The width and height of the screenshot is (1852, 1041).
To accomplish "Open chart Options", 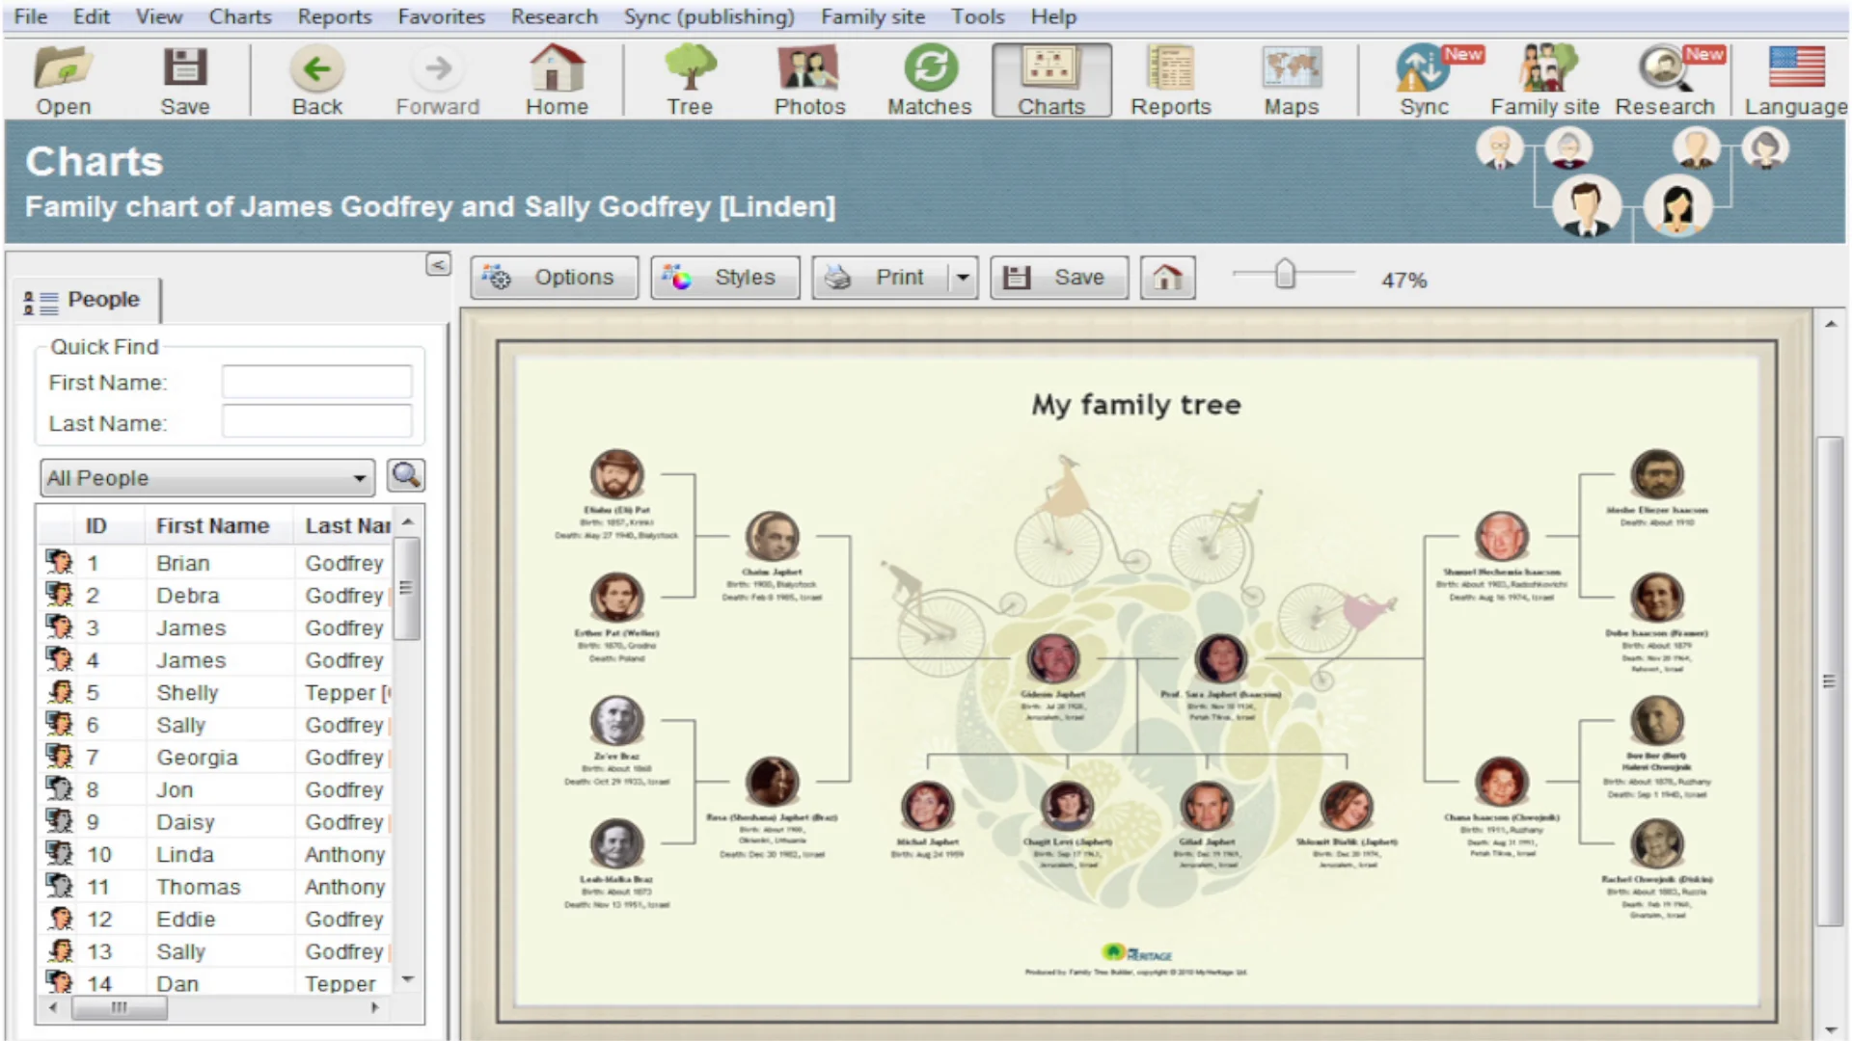I will tap(554, 277).
